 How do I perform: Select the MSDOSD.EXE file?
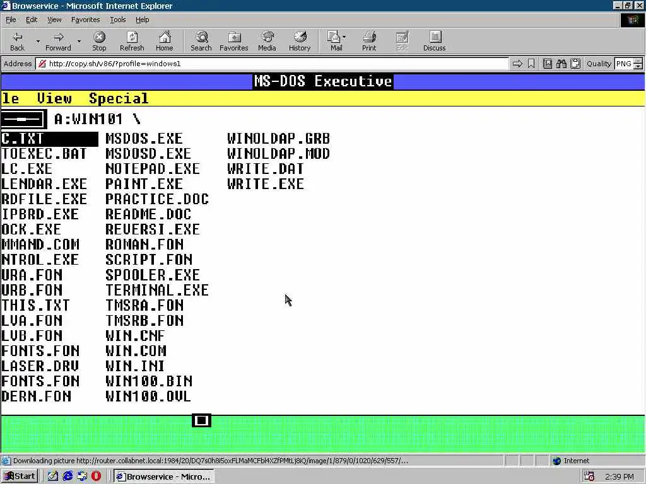coord(148,154)
